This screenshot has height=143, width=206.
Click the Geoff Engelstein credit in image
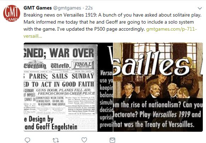point(57,127)
